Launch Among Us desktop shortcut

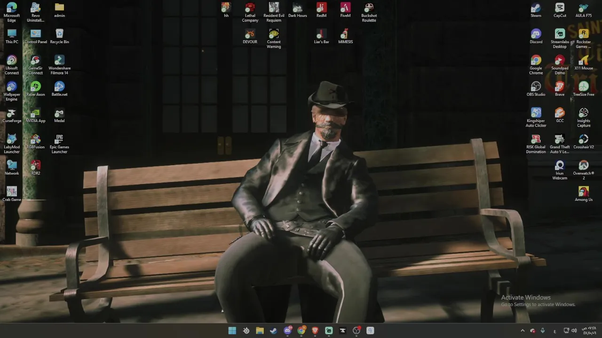tap(584, 194)
